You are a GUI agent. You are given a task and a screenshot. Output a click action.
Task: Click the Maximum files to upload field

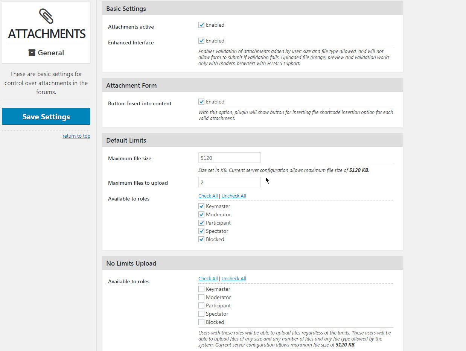(x=230, y=182)
